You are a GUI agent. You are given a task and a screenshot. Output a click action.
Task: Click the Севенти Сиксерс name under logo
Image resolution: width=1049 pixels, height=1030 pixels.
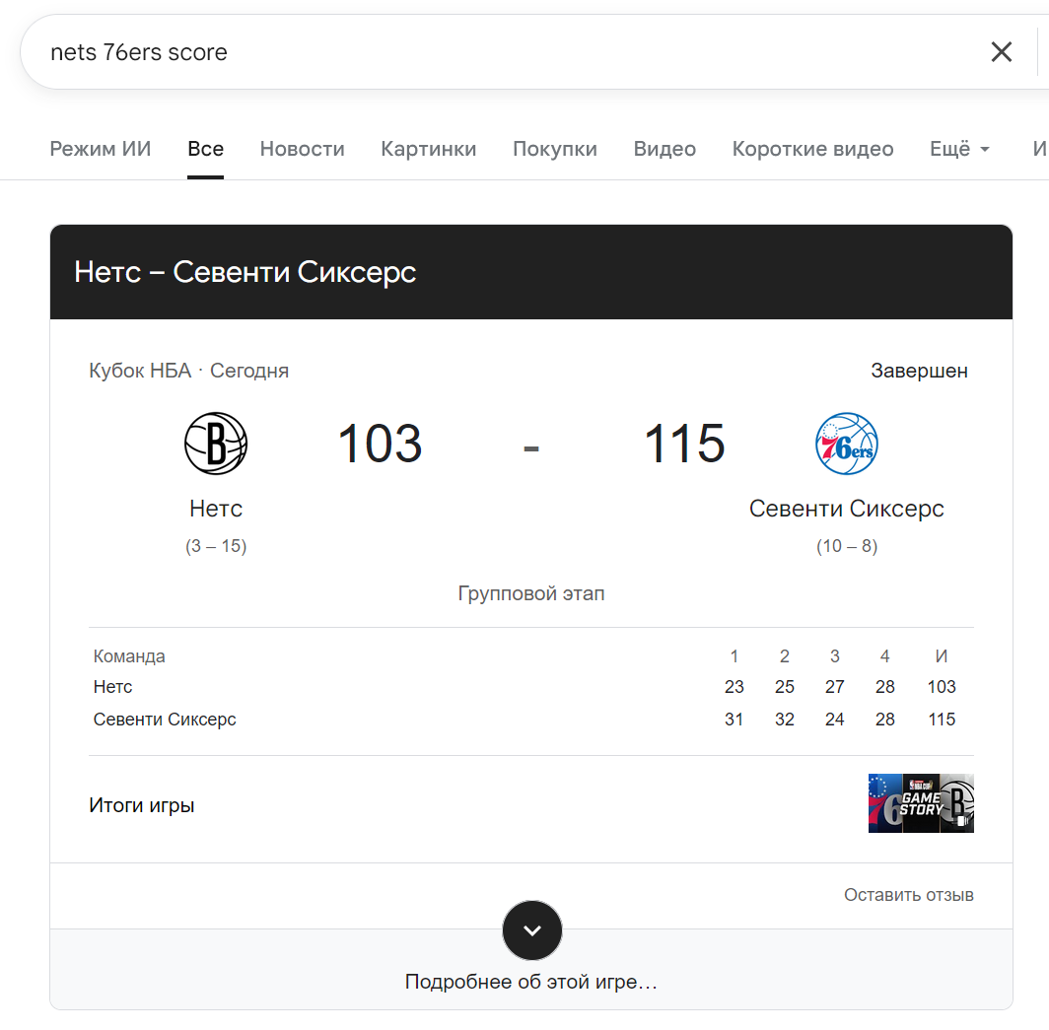(x=846, y=509)
